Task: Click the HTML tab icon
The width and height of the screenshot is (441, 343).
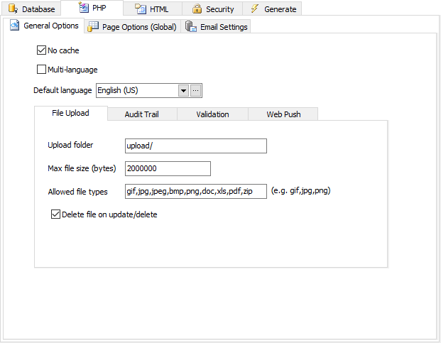Action: click(141, 9)
